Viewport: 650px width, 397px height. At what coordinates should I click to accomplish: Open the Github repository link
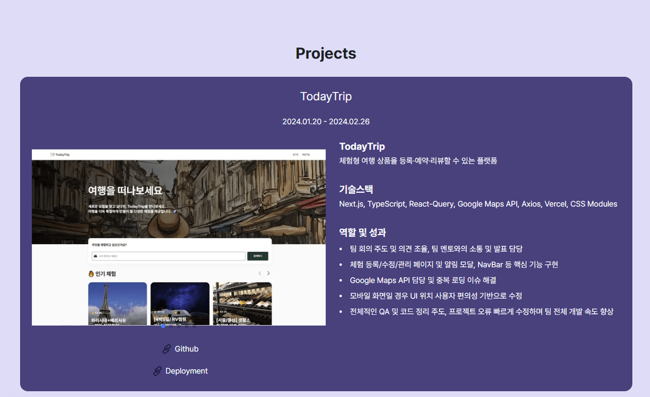(186, 349)
